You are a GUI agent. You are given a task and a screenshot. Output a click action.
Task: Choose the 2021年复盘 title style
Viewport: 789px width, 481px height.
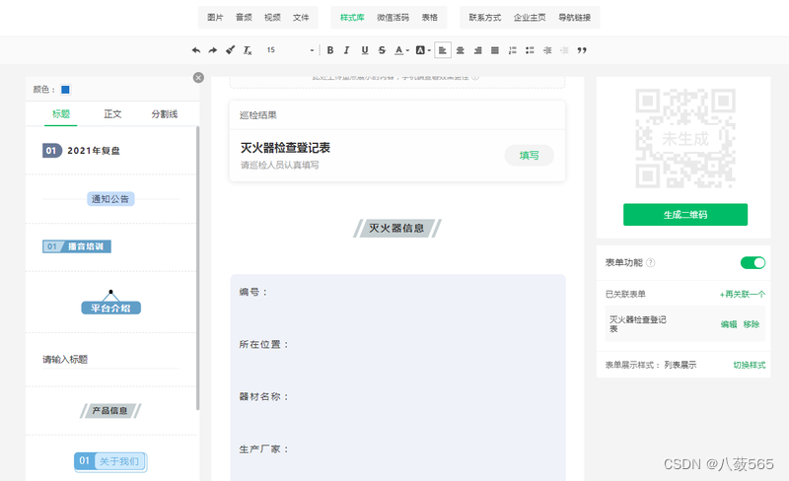[x=82, y=151]
